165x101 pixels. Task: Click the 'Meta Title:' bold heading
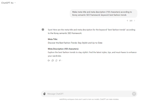pos(53,39)
